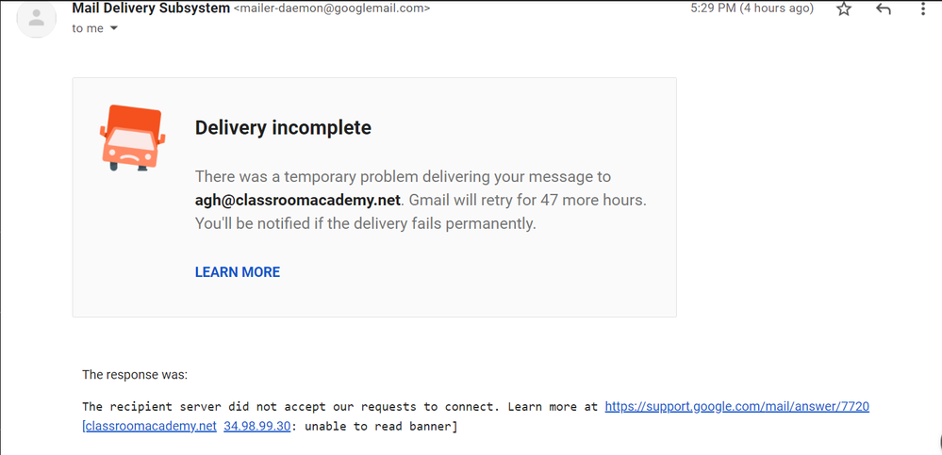942x455 pixels.
Task: Click the bold agh@classroomacademy.net address
Action: coord(298,200)
